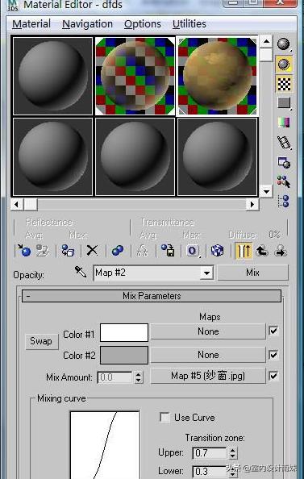Click the Color #2 None map button
Screen dimensions: 304x479
pyautogui.click(x=208, y=355)
